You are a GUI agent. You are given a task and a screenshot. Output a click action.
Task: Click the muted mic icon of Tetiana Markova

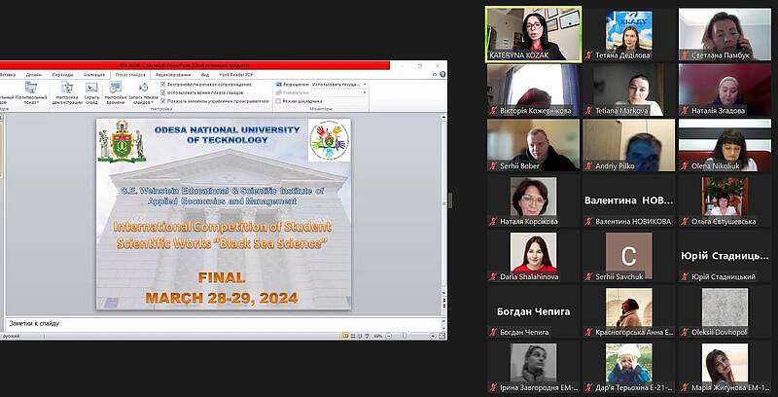589,111
